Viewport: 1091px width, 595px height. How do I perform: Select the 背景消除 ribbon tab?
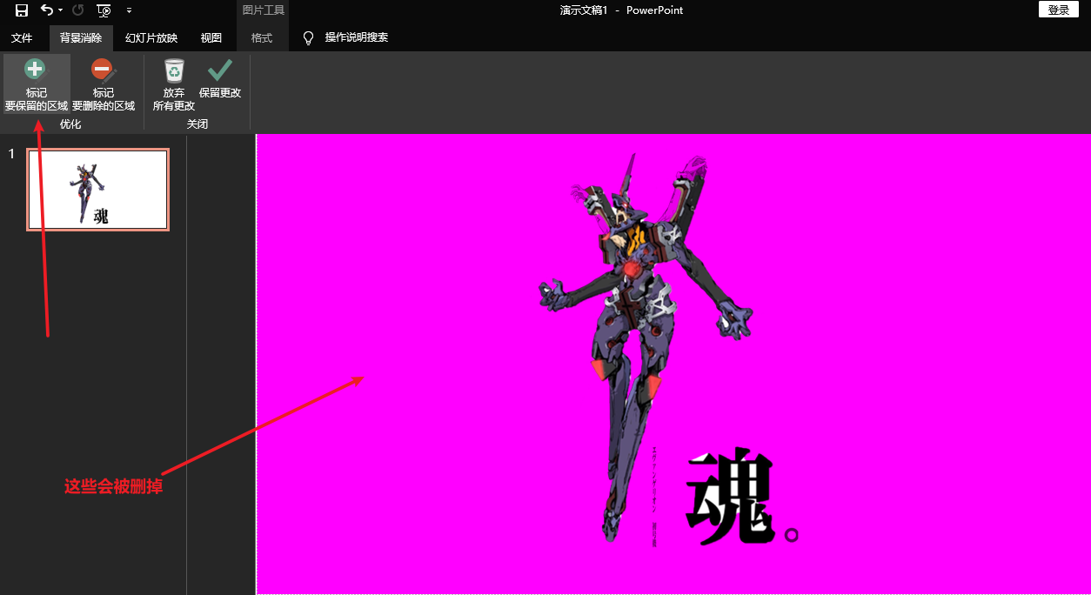click(81, 38)
